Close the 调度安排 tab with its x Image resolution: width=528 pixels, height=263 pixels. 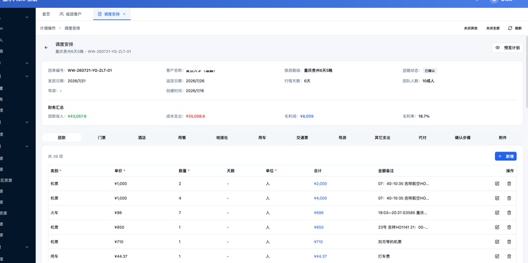click(x=124, y=14)
